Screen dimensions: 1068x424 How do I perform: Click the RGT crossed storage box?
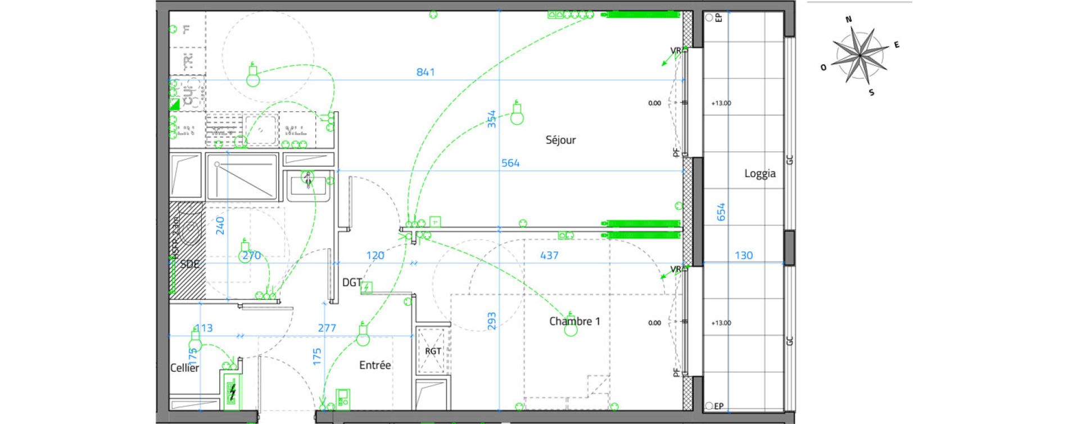tap(432, 351)
